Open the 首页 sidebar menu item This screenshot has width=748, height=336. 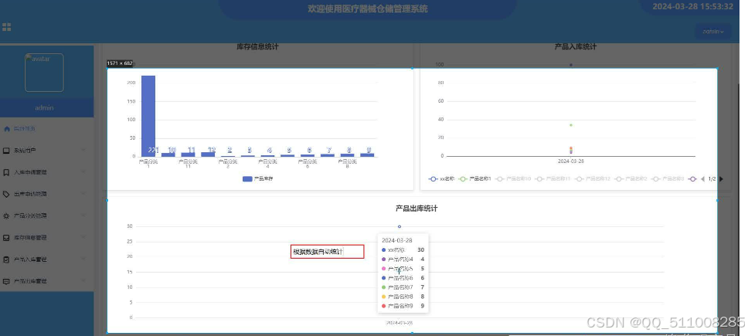pyautogui.click(x=46, y=129)
